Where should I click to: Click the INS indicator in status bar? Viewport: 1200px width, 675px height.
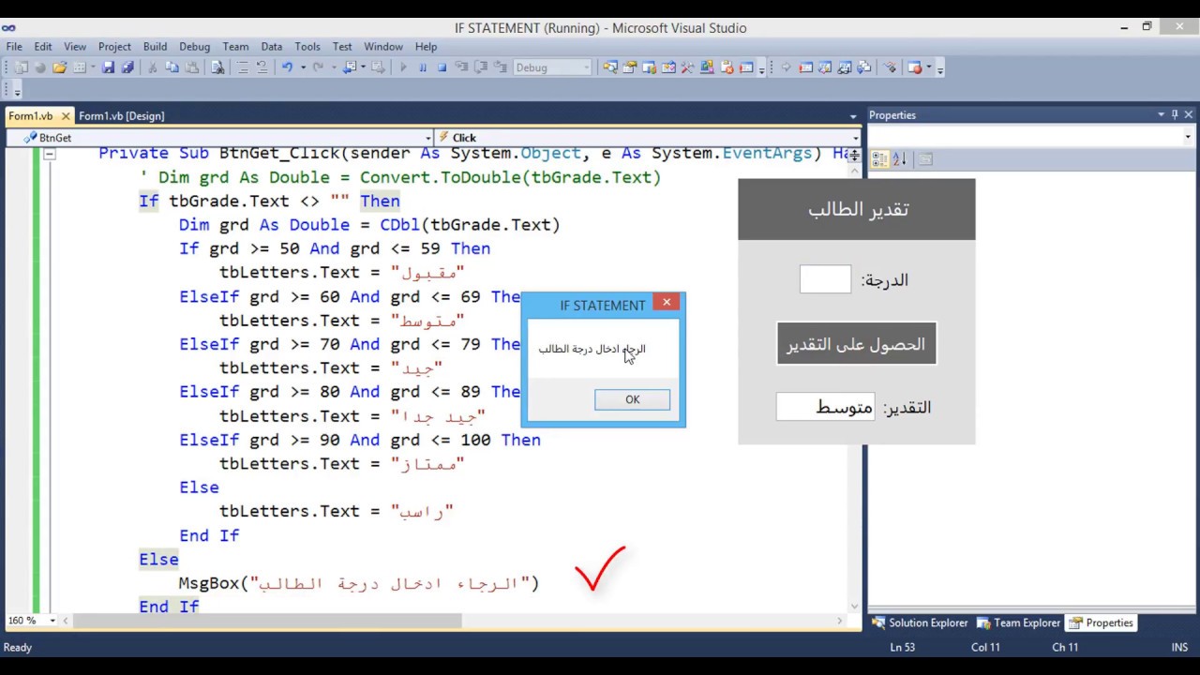click(1179, 647)
